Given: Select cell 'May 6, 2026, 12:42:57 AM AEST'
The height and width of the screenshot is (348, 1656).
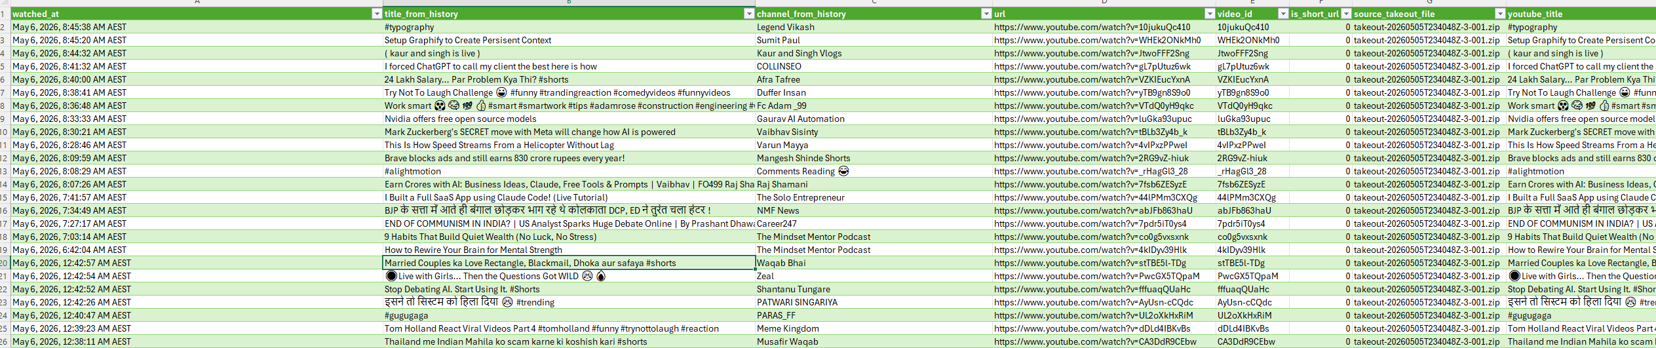Looking at the screenshot, I should (x=197, y=263).
